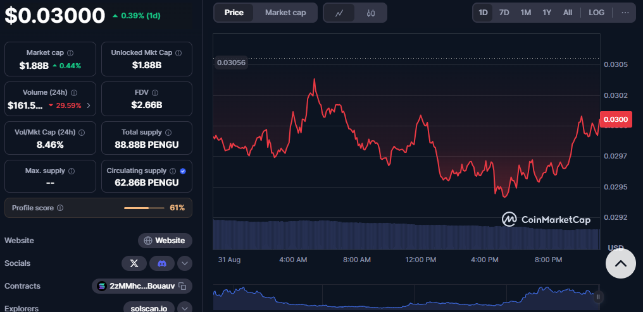The height and width of the screenshot is (312, 643).
Task: Toggle the LOG scale on chart
Action: (x=596, y=13)
